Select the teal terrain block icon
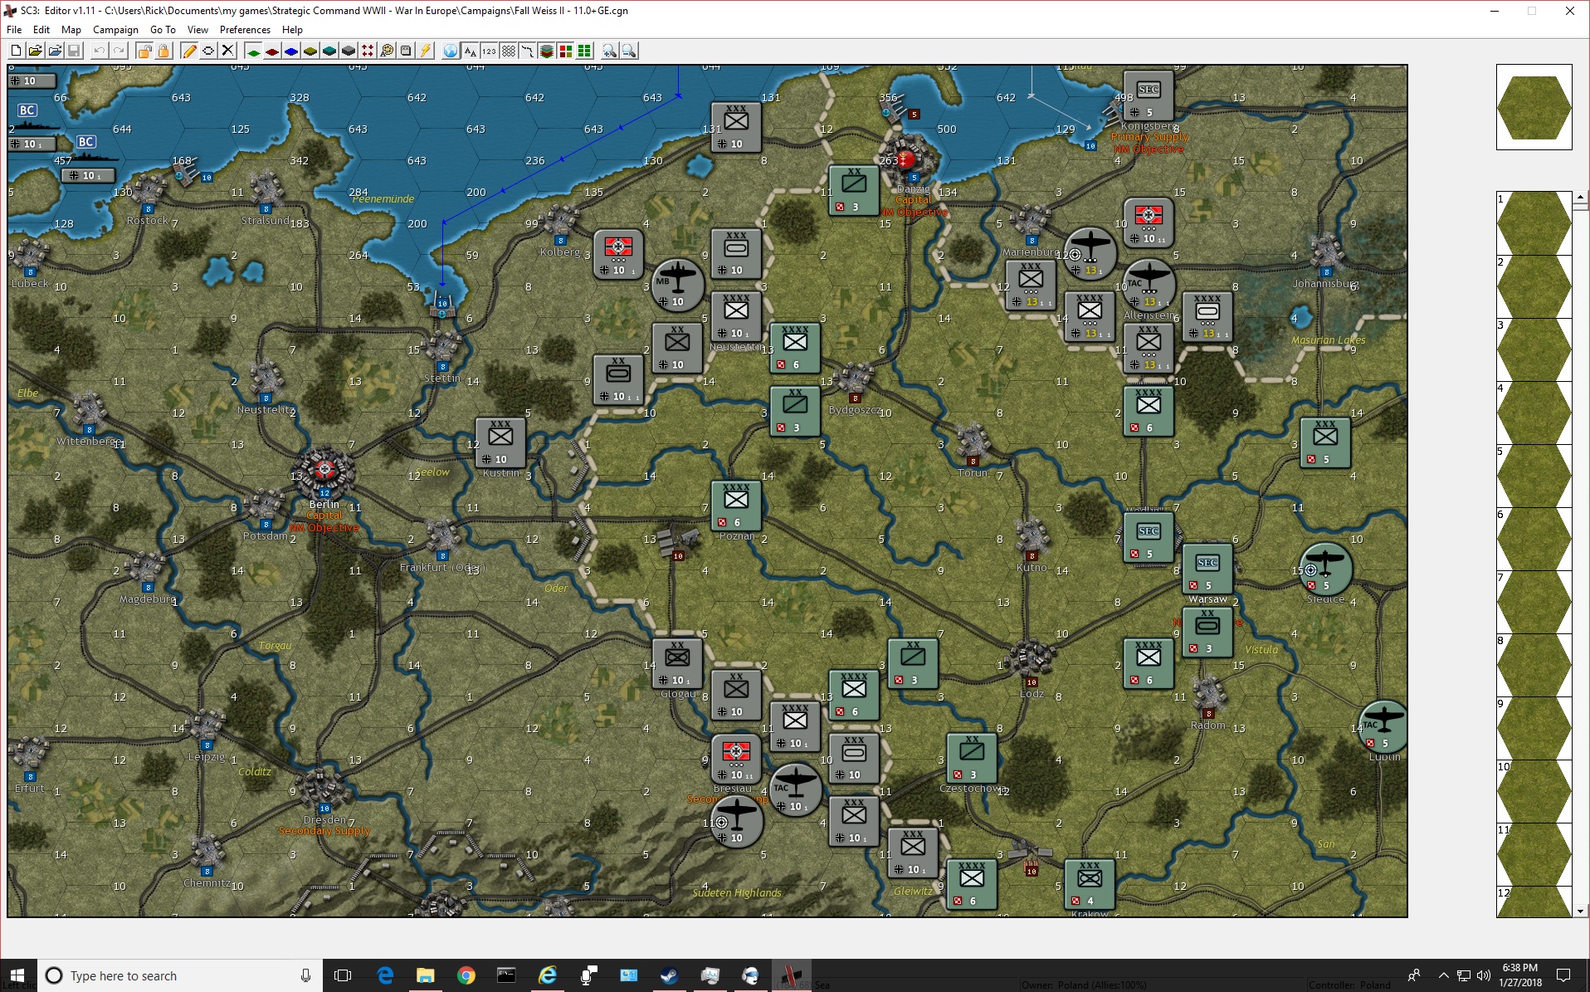The image size is (1590, 992). point(329,51)
